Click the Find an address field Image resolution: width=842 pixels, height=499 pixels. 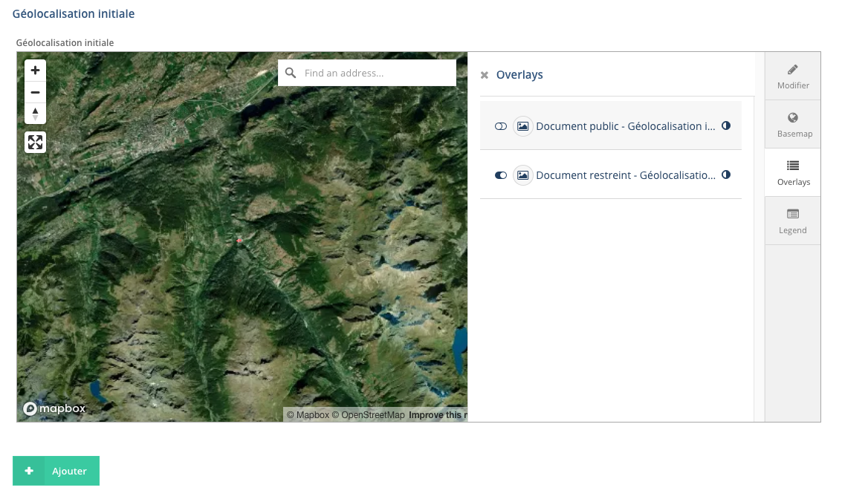(375, 73)
